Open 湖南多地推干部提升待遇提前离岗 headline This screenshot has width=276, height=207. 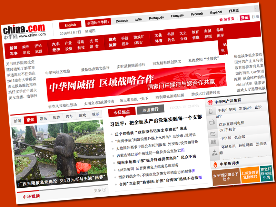pyautogui.click(x=157, y=159)
